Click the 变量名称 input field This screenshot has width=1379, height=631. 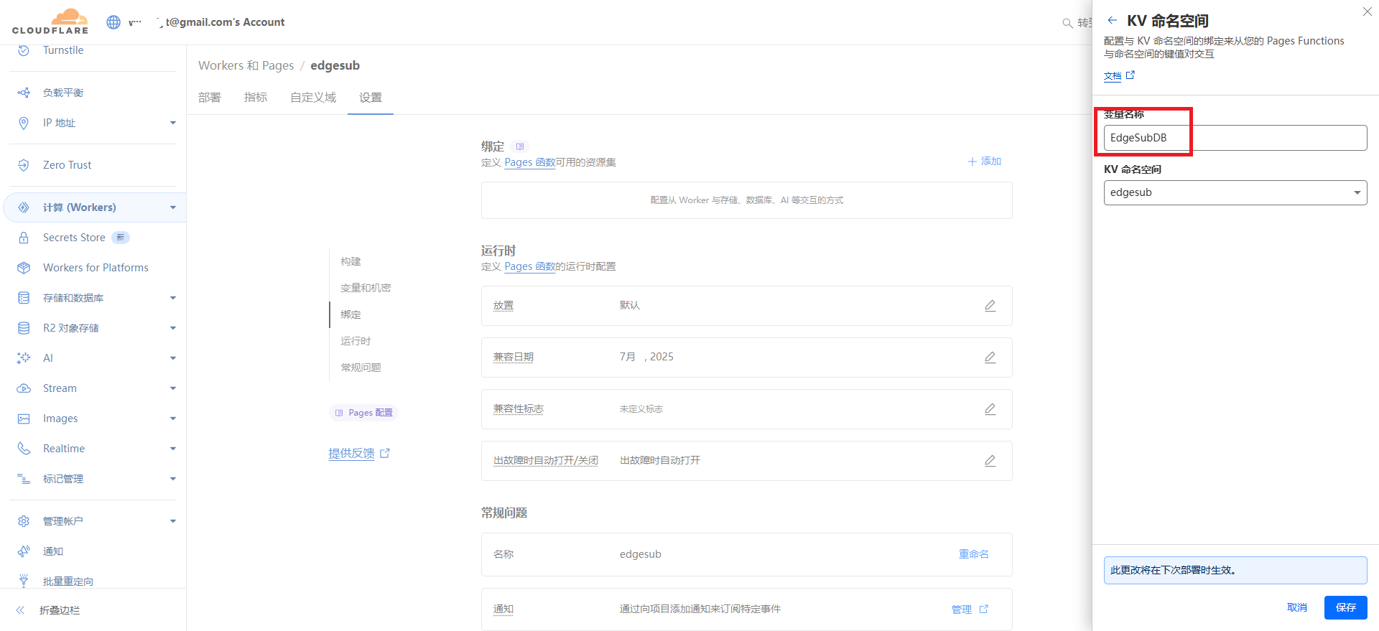(1235, 138)
